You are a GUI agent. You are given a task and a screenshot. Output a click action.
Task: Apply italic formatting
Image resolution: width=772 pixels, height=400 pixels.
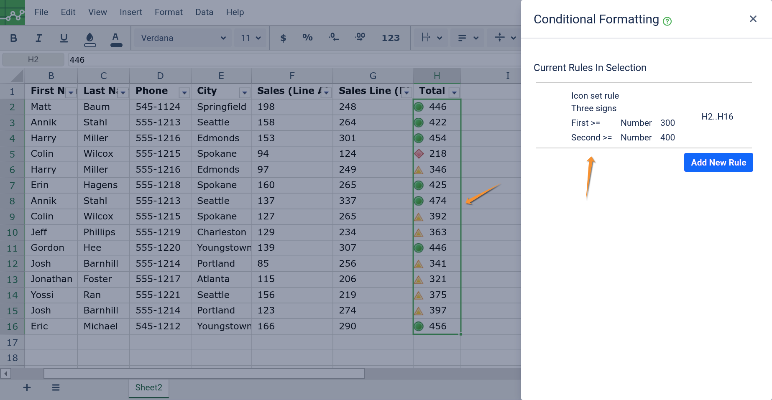click(x=38, y=38)
